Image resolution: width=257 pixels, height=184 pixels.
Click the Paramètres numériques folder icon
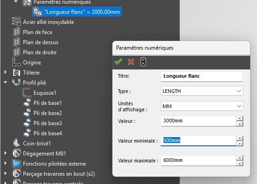pos(27,2)
